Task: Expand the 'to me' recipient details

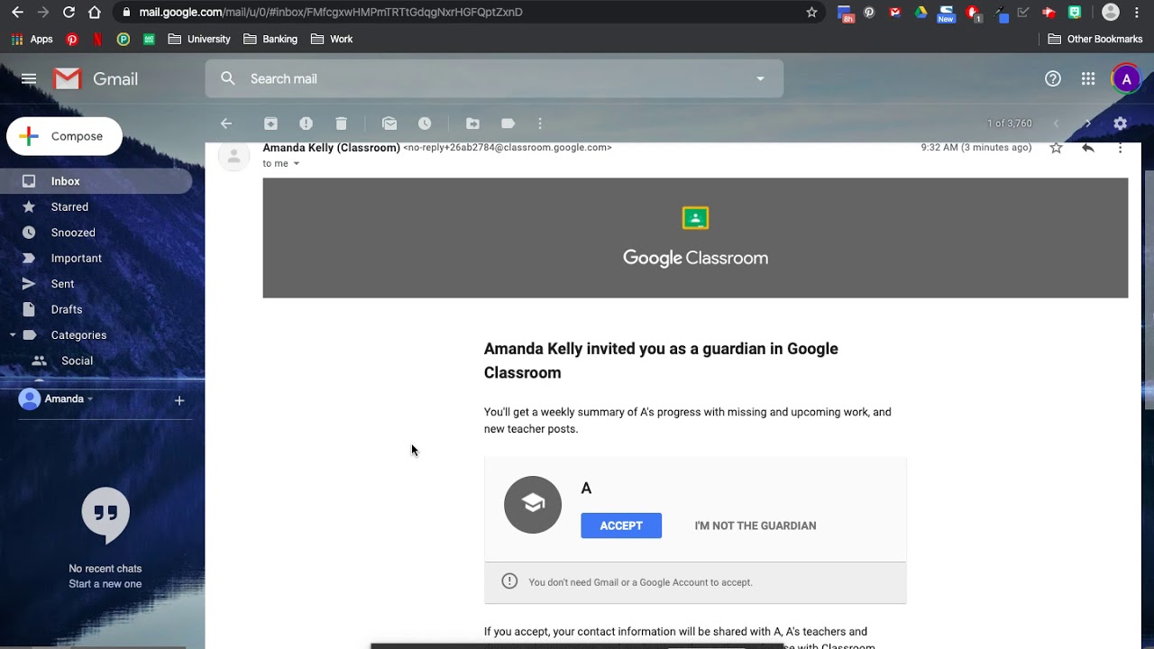Action: (297, 164)
